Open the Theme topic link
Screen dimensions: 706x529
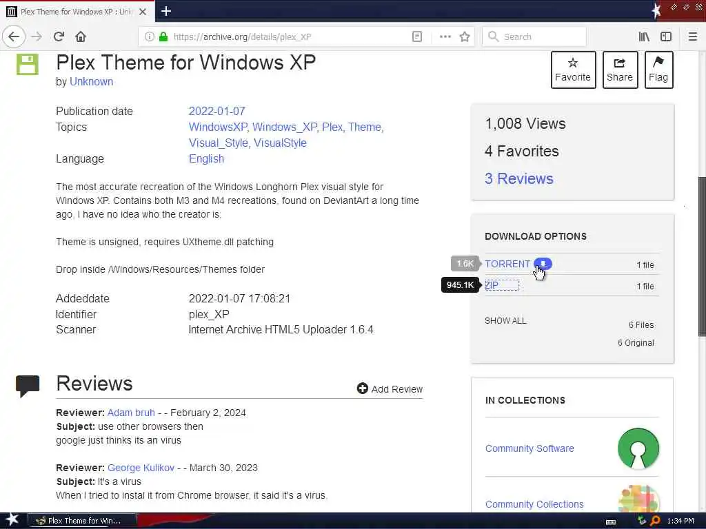pos(364,127)
